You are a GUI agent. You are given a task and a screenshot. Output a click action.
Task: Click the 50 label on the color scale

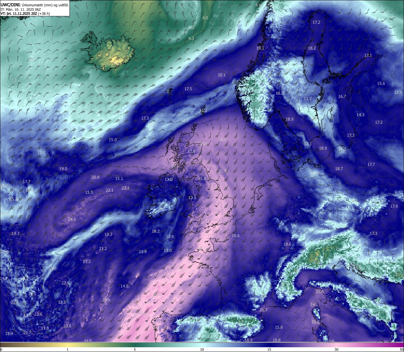(401, 349)
